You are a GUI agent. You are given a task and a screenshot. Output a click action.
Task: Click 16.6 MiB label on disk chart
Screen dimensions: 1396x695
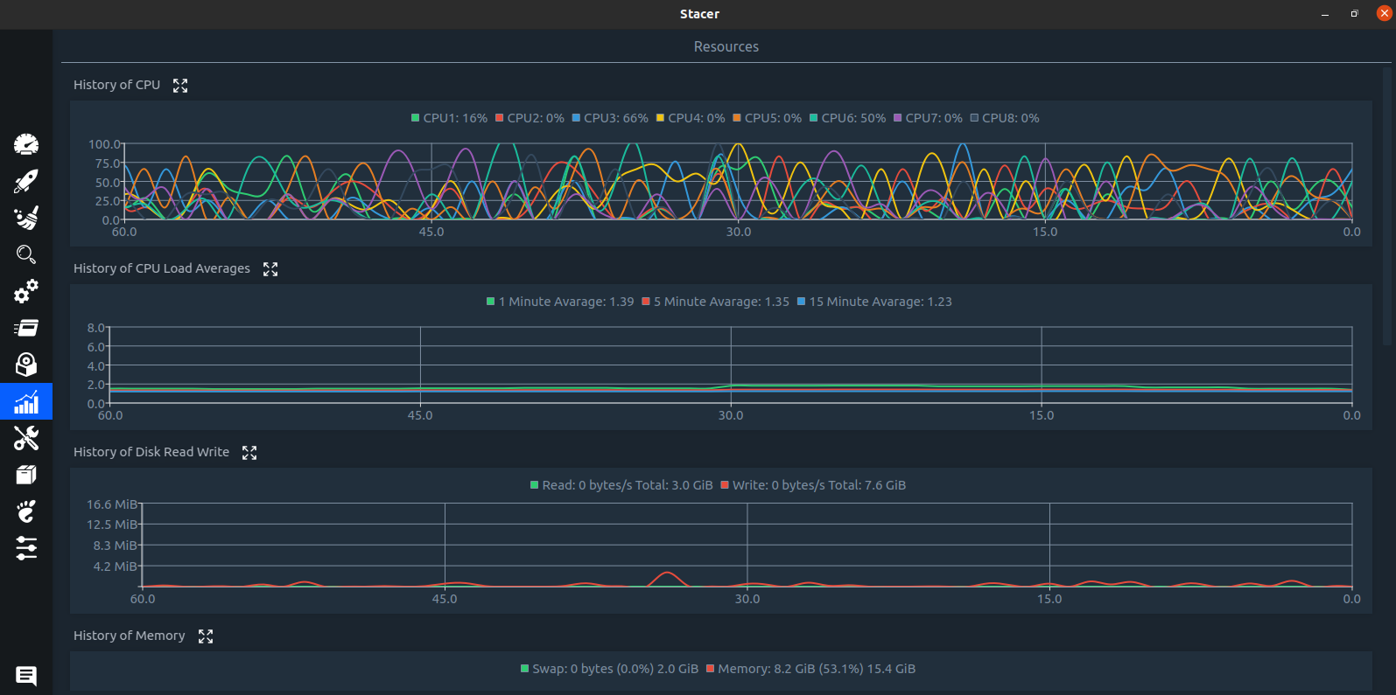(x=112, y=504)
